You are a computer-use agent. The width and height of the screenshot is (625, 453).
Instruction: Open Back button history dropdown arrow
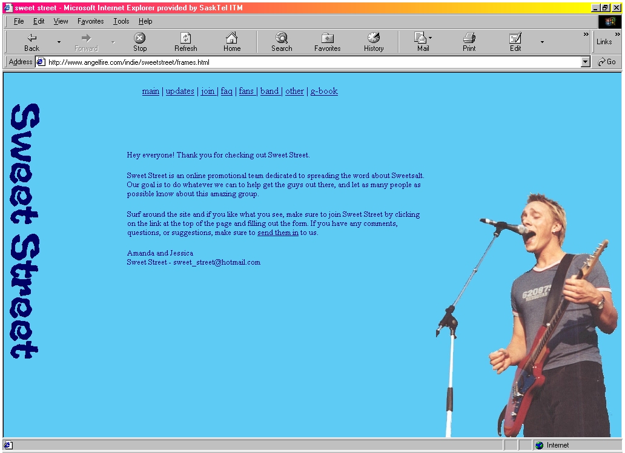pos(59,42)
